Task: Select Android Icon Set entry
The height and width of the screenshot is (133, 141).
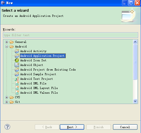Action: tap(33, 60)
